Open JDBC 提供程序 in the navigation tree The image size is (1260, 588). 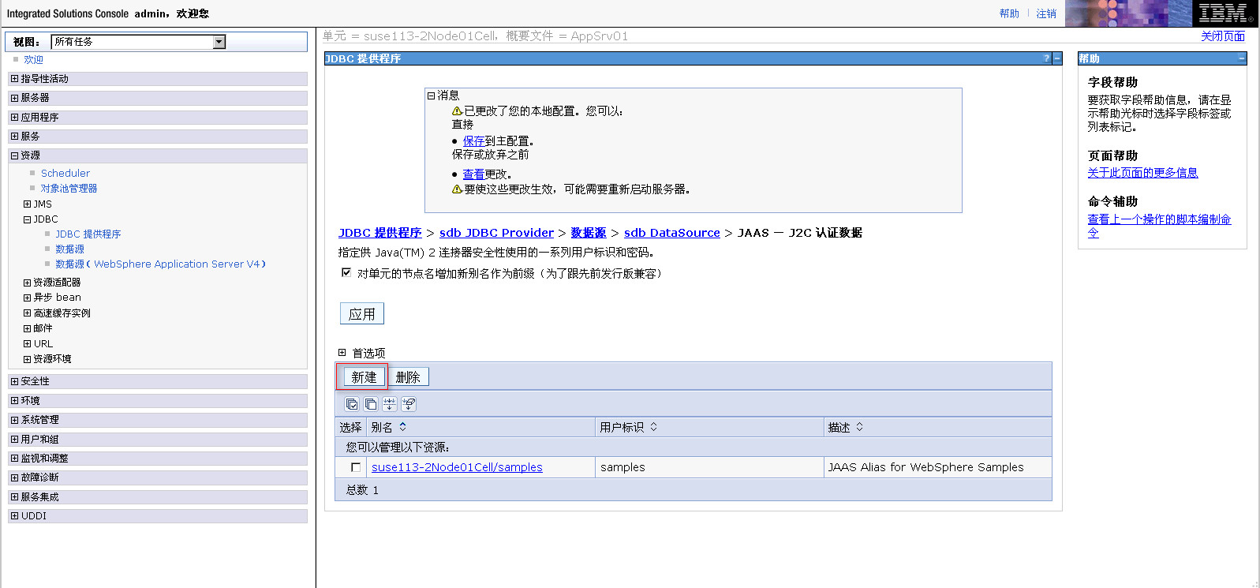[x=88, y=234]
